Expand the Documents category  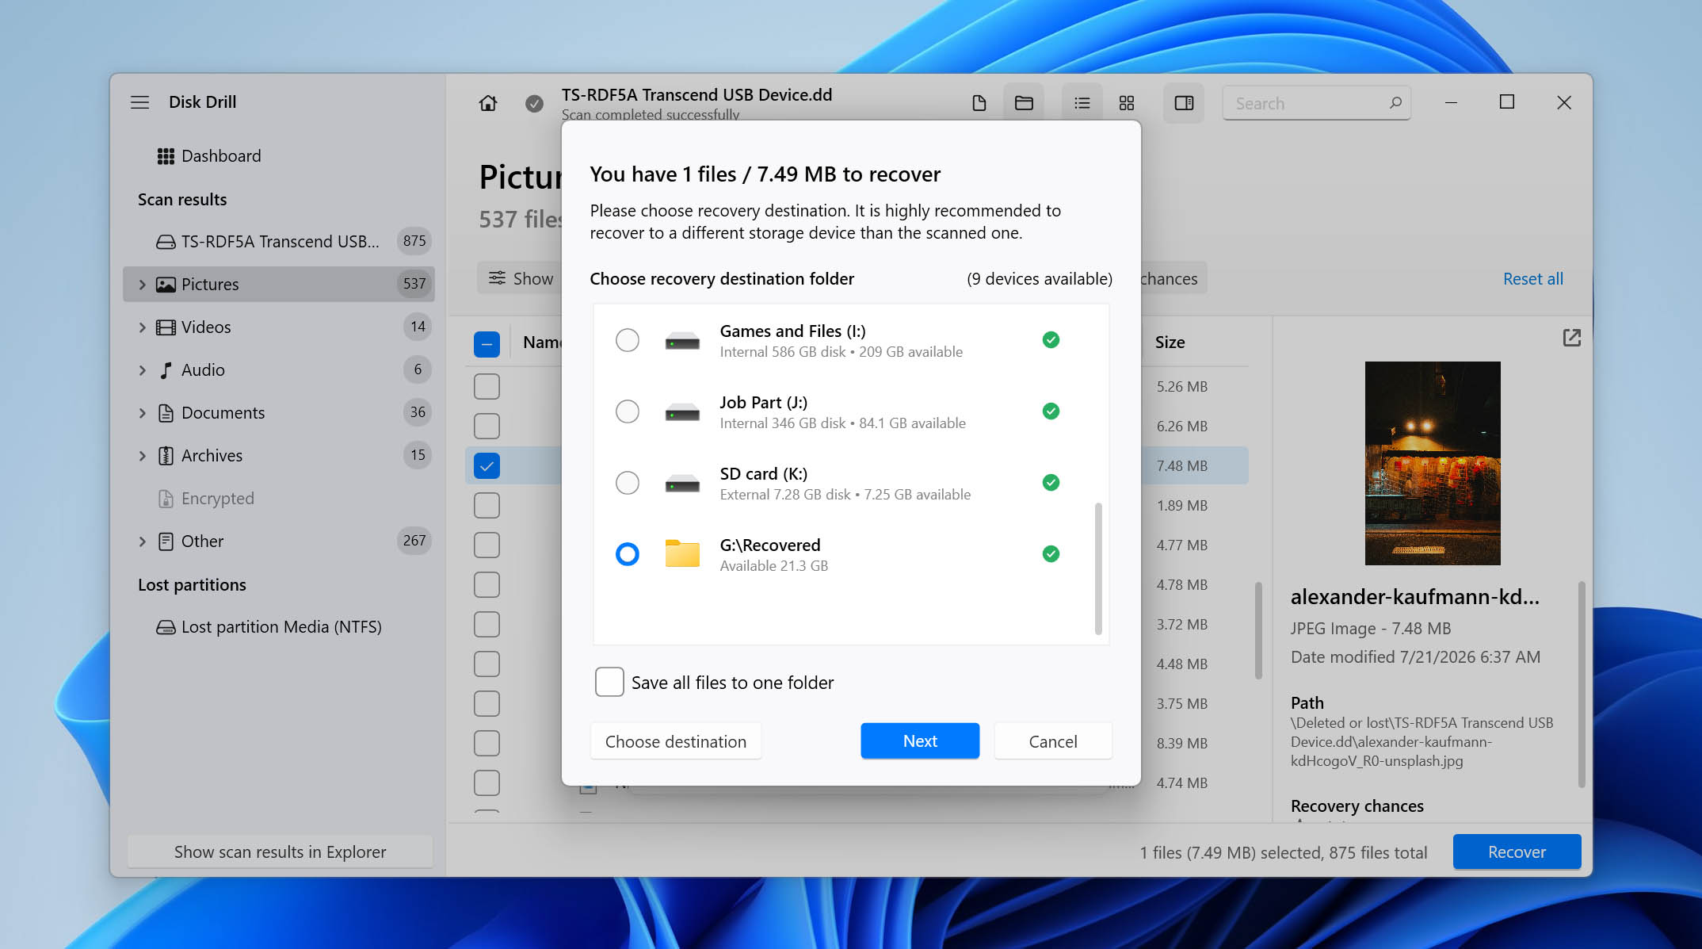pyautogui.click(x=143, y=413)
